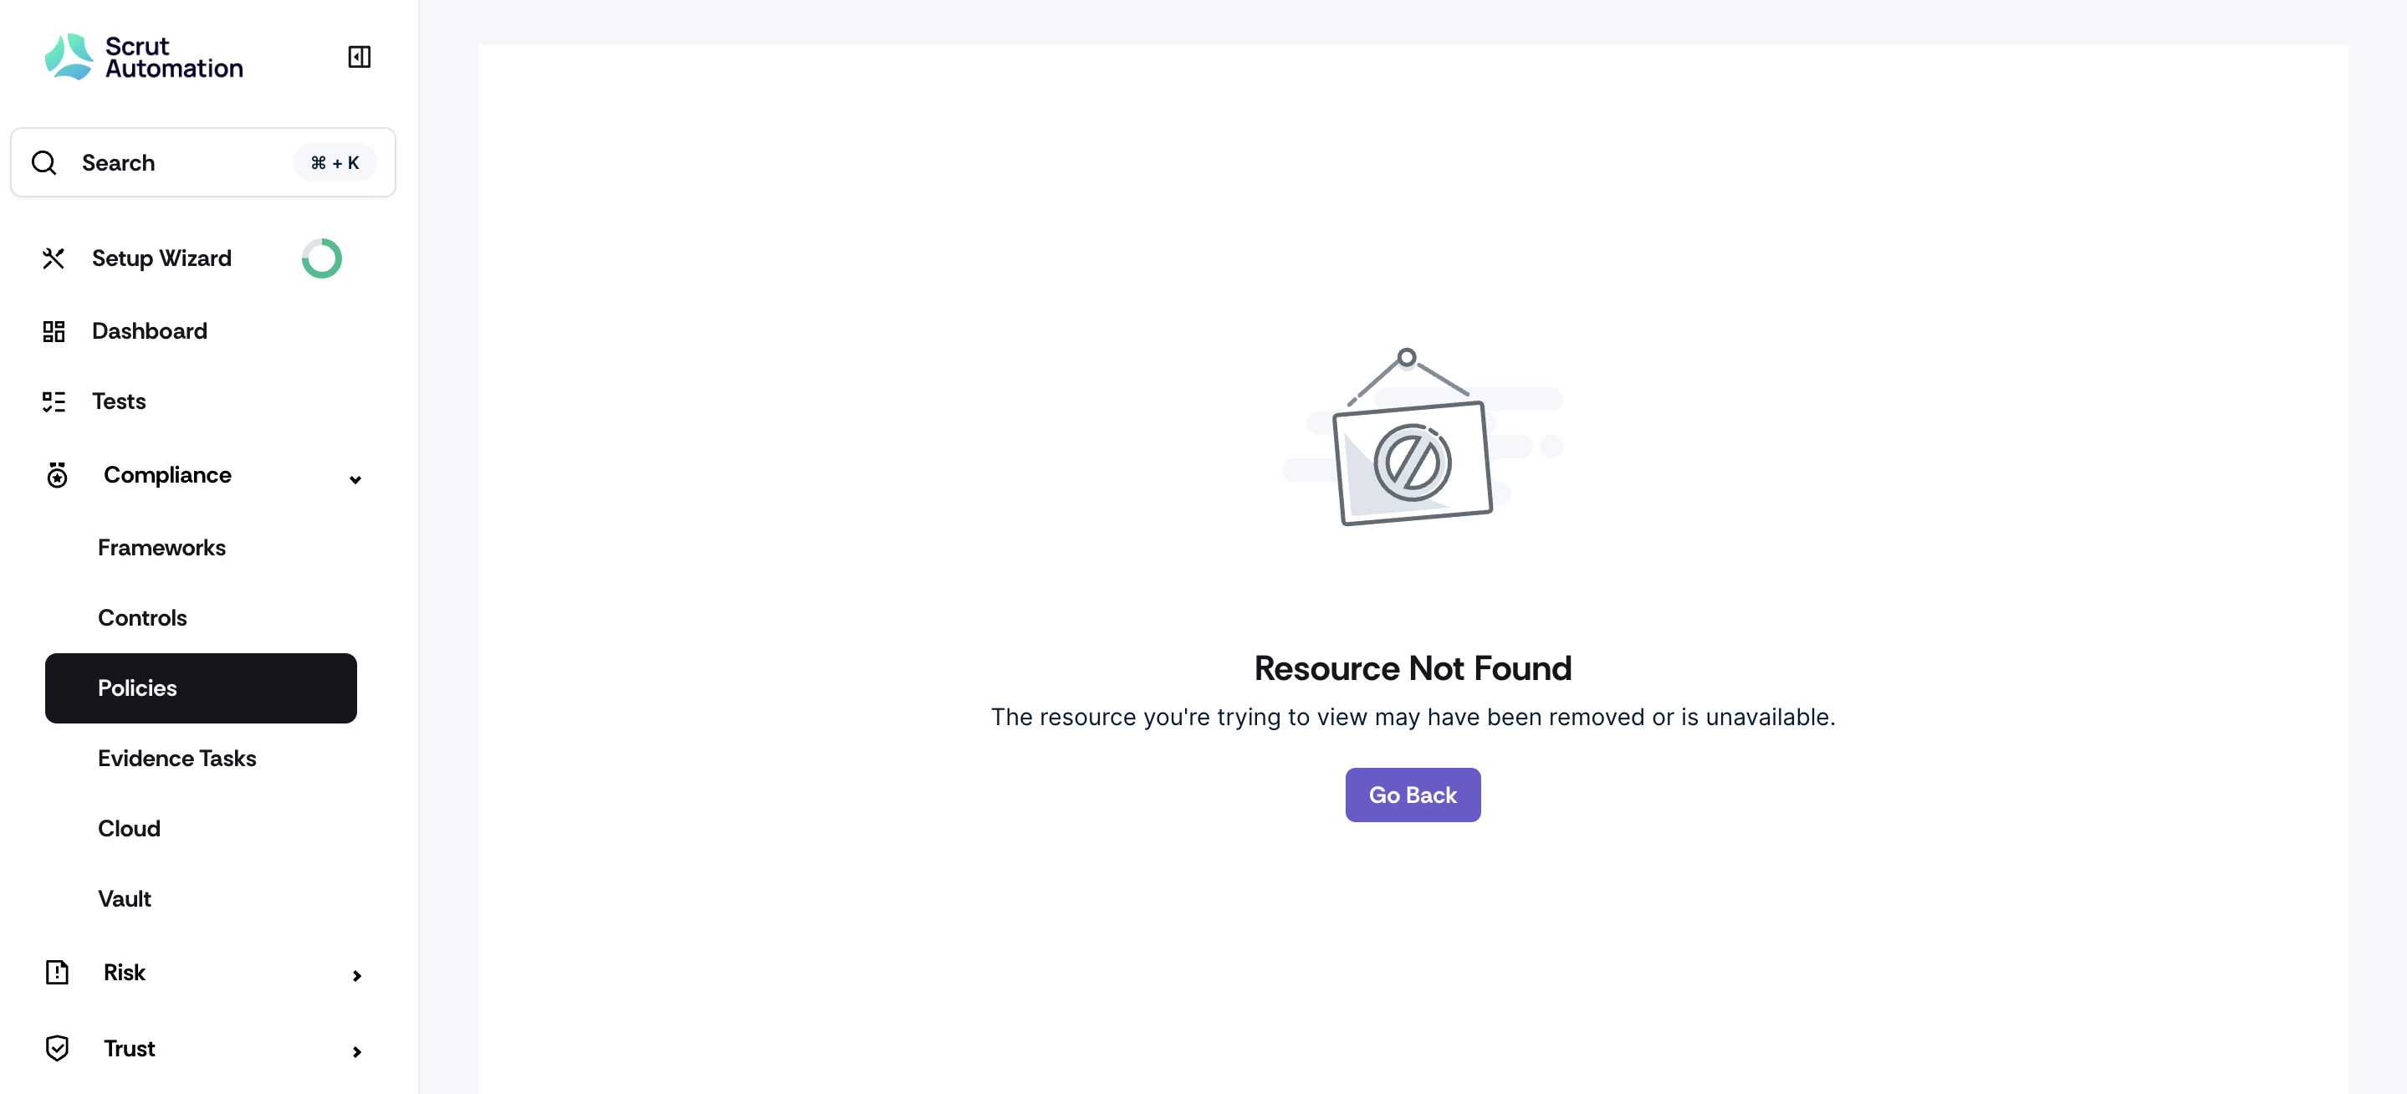Go to the Dashboard page

point(150,330)
